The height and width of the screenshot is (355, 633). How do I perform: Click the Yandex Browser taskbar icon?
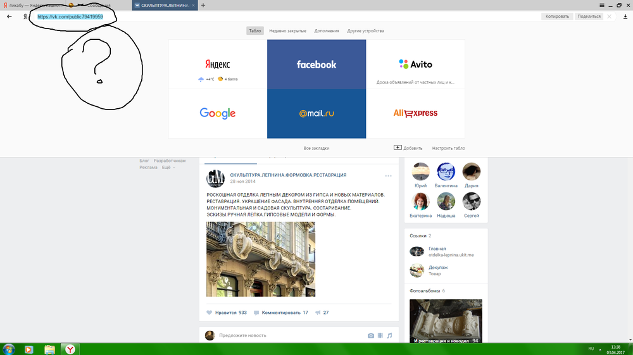(70, 349)
